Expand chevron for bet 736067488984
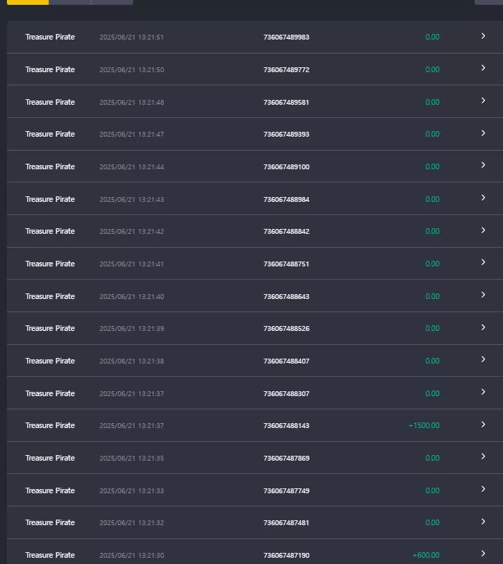 [x=483, y=198]
